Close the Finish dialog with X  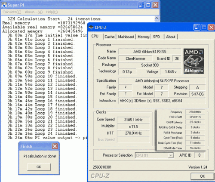click(55, 146)
